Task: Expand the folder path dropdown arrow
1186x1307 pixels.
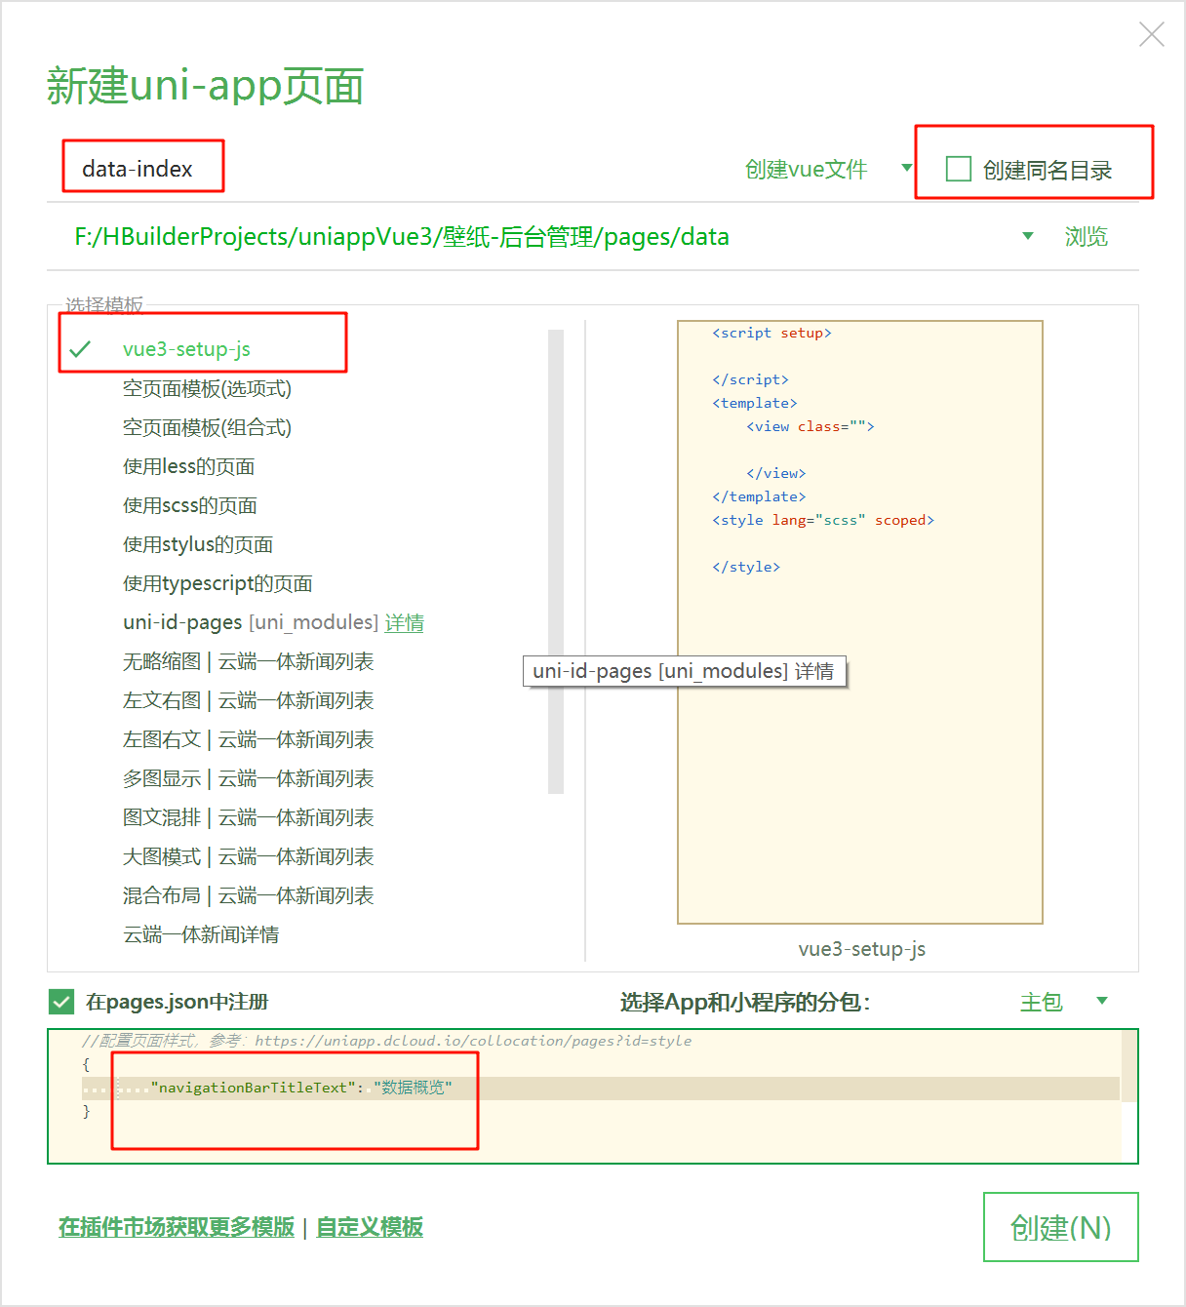Action: 1027,236
